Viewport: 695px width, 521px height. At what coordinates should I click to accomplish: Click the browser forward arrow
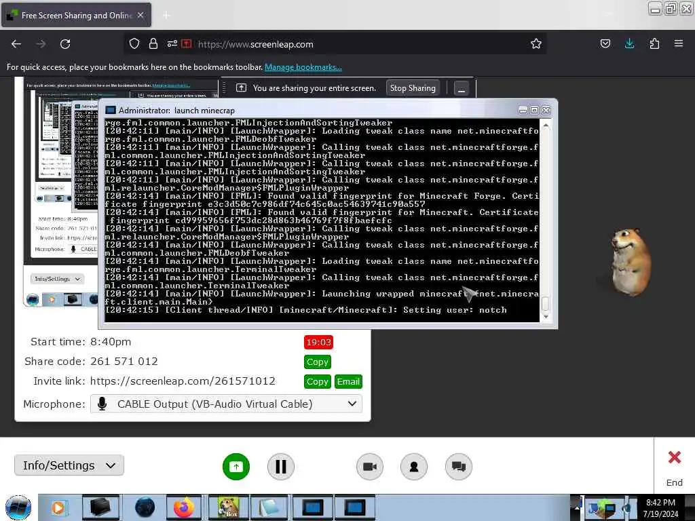point(41,44)
